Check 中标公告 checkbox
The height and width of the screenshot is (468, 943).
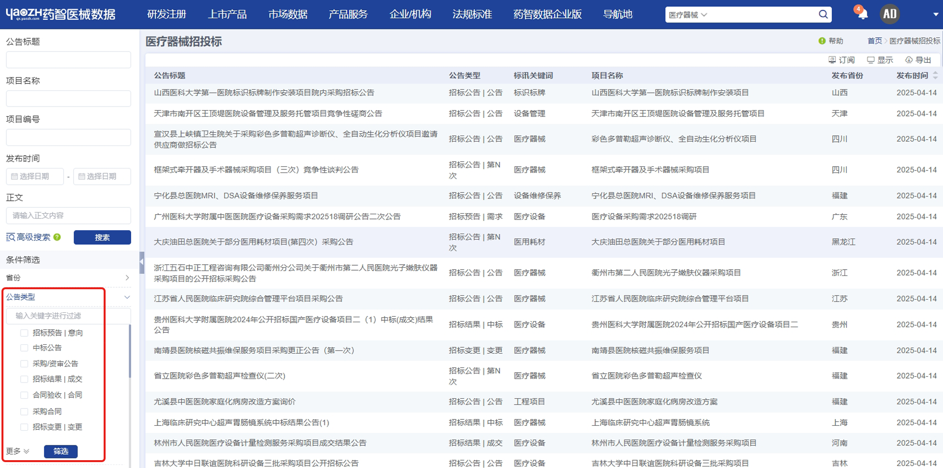[24, 348]
